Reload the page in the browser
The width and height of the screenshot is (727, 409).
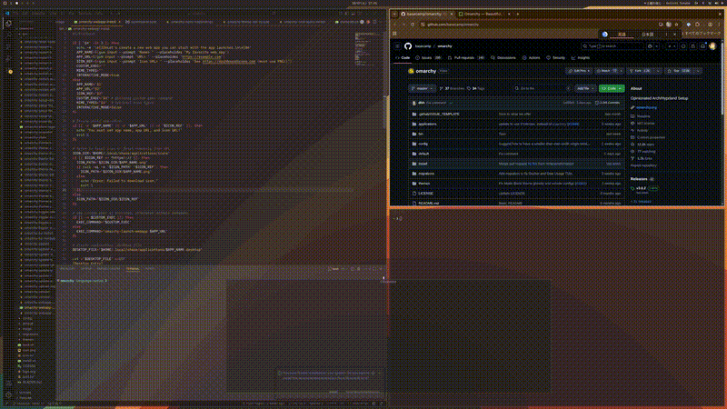tap(413, 25)
